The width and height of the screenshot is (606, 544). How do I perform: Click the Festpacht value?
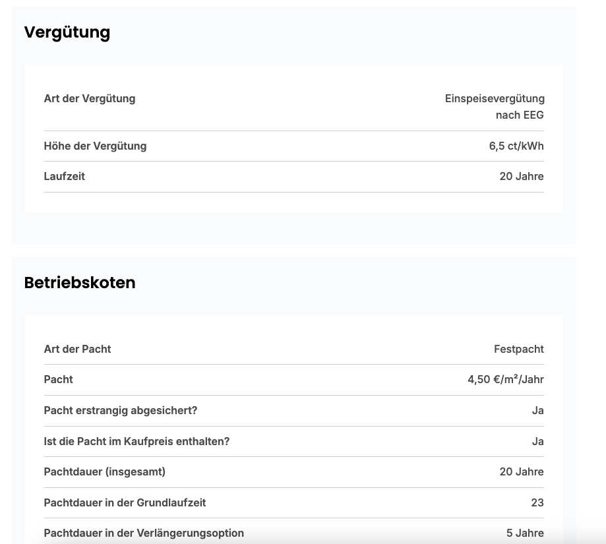click(519, 349)
